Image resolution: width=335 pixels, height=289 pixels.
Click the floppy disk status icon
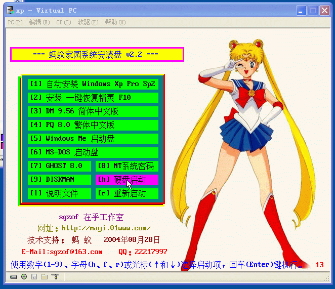[34, 277]
